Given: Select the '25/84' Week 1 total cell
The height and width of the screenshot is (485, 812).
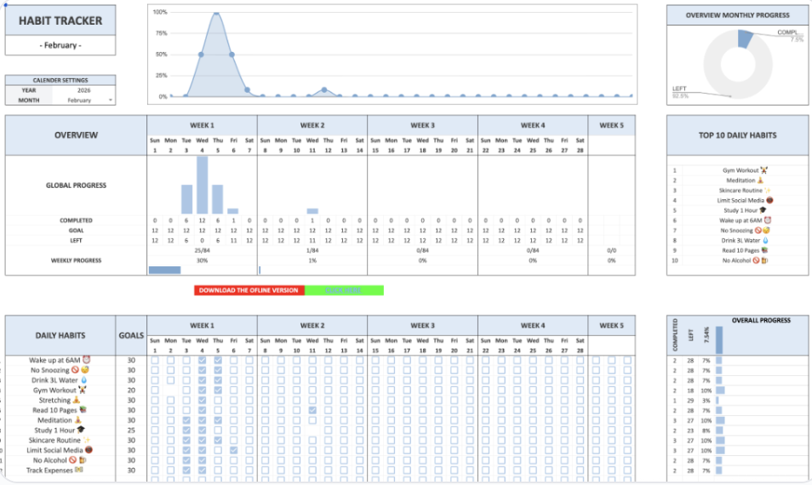Looking at the screenshot, I should coord(202,250).
